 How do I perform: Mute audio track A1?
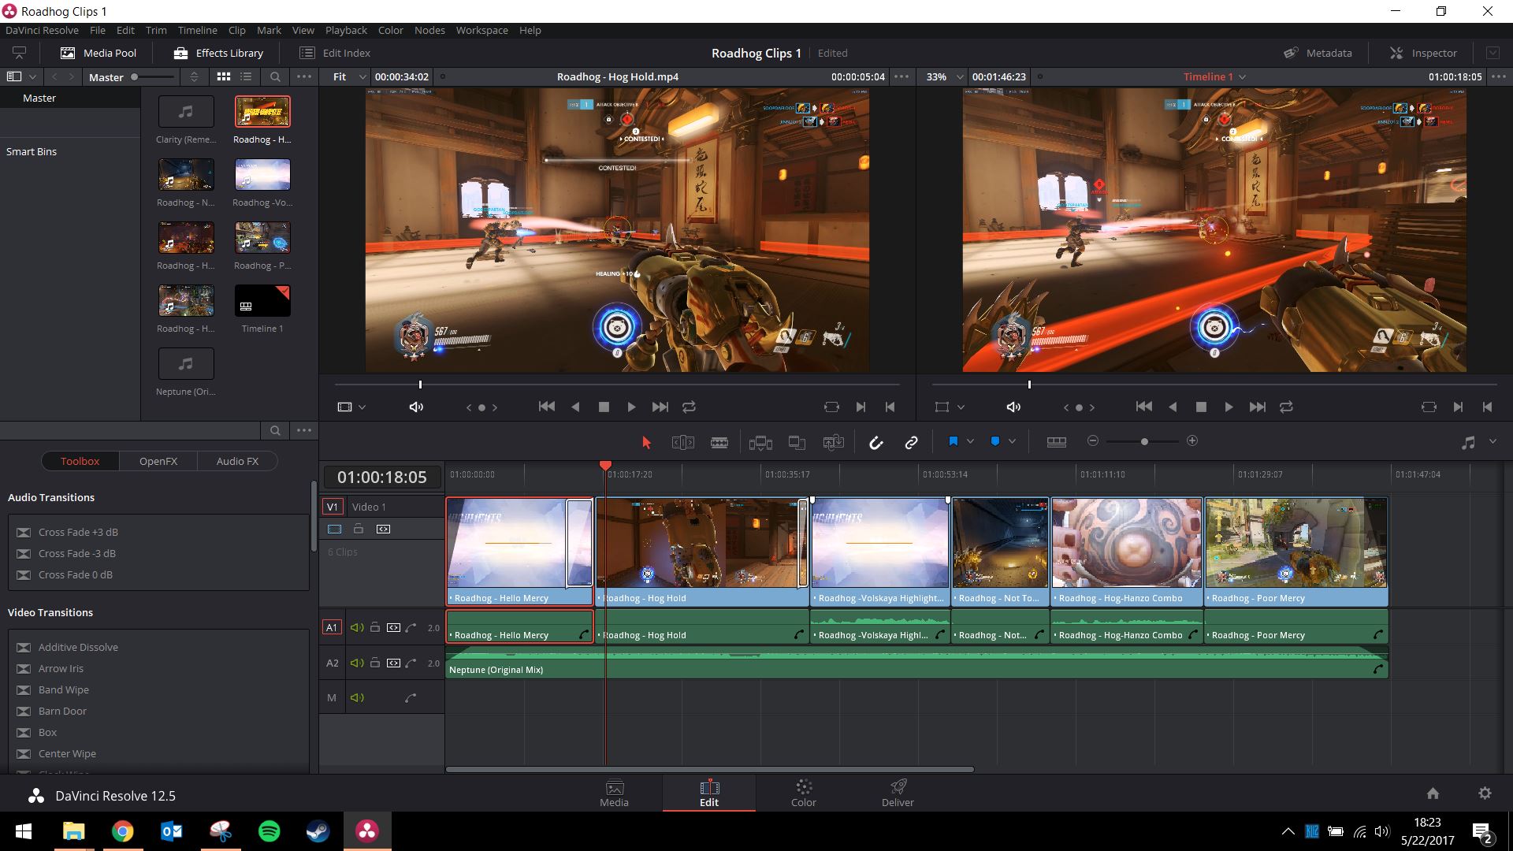[x=357, y=628]
